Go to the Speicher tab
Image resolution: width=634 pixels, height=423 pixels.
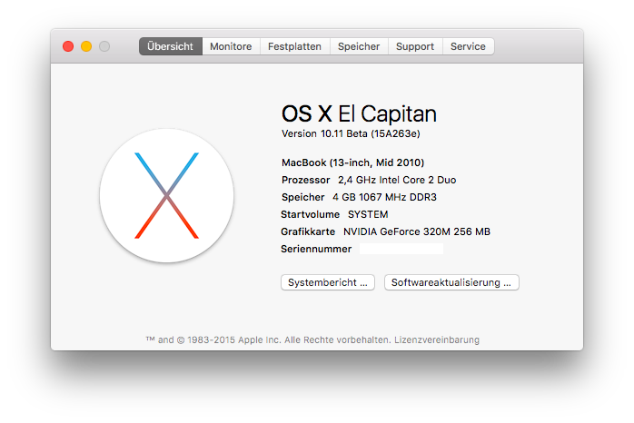[x=359, y=46]
